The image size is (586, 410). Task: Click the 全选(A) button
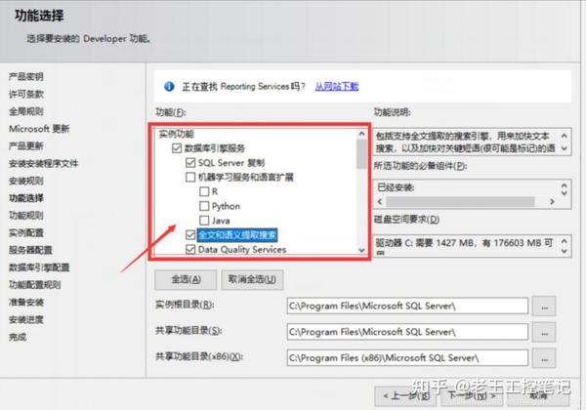(x=186, y=280)
